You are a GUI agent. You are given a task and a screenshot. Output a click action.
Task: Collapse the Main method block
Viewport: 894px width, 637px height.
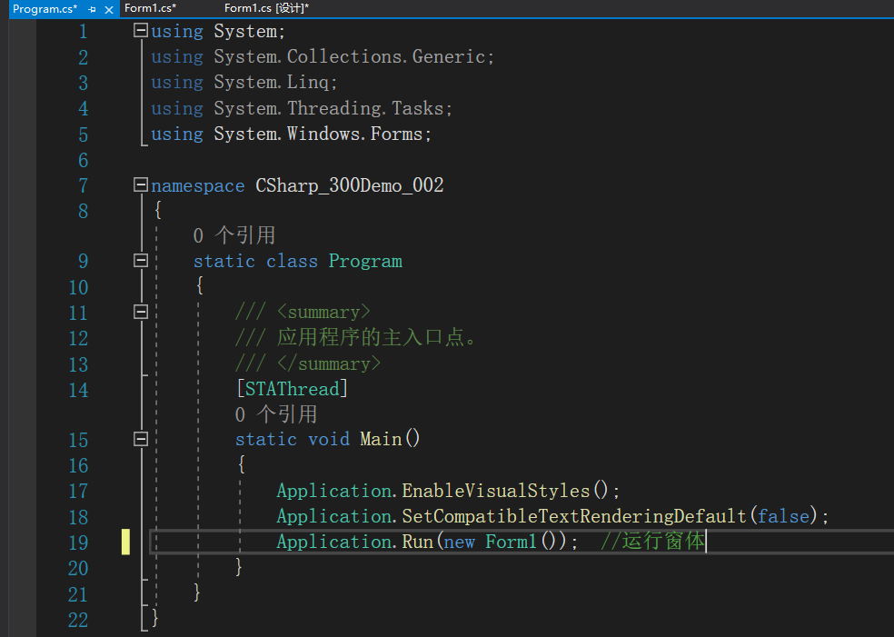[140, 439]
